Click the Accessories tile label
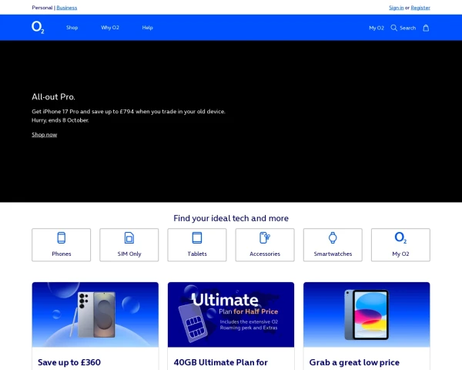Image resolution: width=462 pixels, height=370 pixels. (x=265, y=254)
